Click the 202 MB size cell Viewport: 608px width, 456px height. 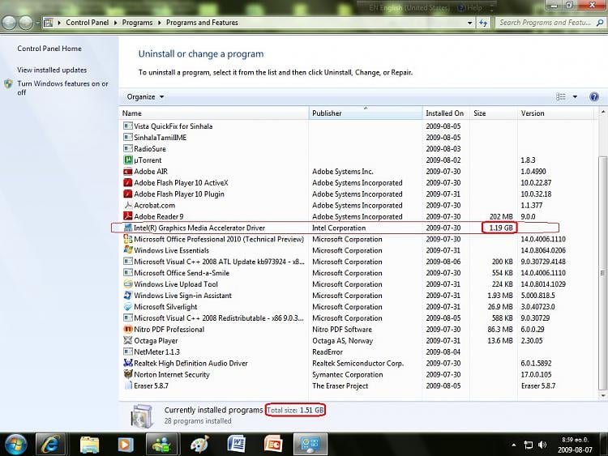point(501,216)
